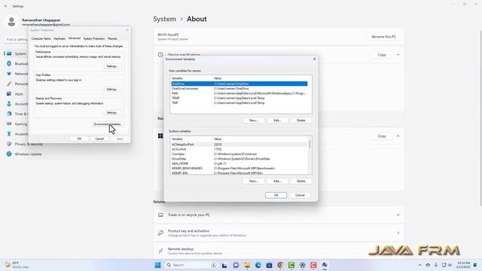
Task: Click New under System variables
Action: [x=253, y=181]
